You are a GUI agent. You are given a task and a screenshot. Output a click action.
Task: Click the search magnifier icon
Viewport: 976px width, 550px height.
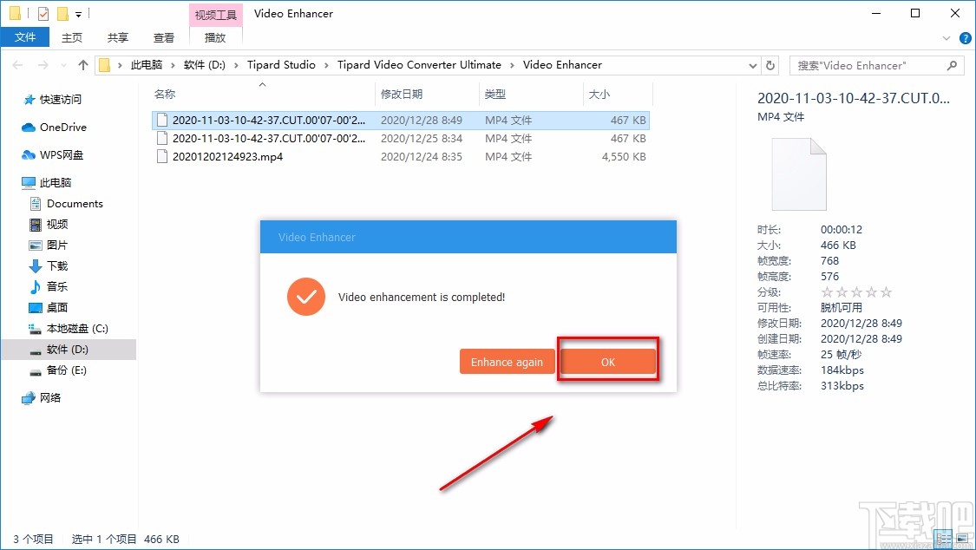[x=952, y=64]
